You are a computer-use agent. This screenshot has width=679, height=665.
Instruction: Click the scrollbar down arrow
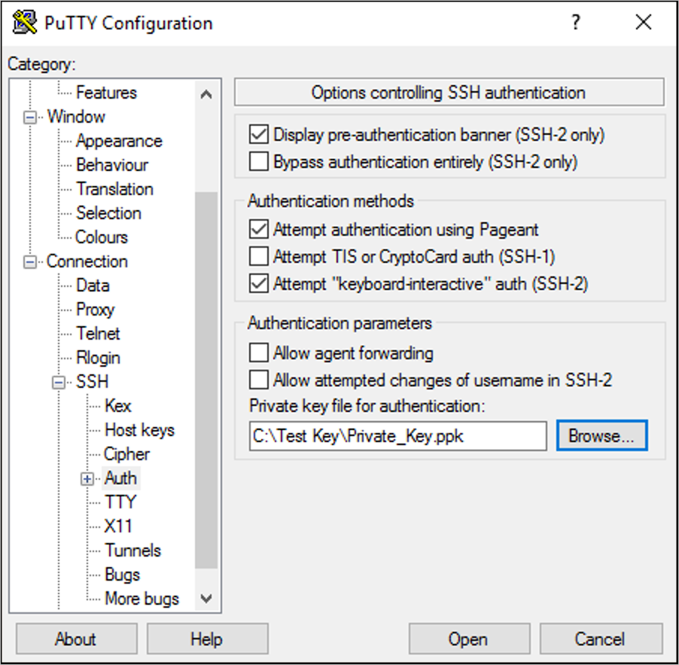point(206,598)
